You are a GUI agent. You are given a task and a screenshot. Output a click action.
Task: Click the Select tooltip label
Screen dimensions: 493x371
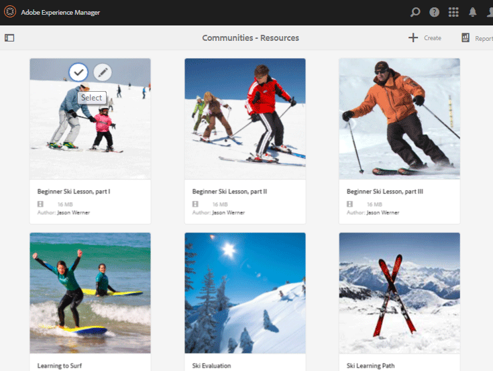[x=91, y=98]
